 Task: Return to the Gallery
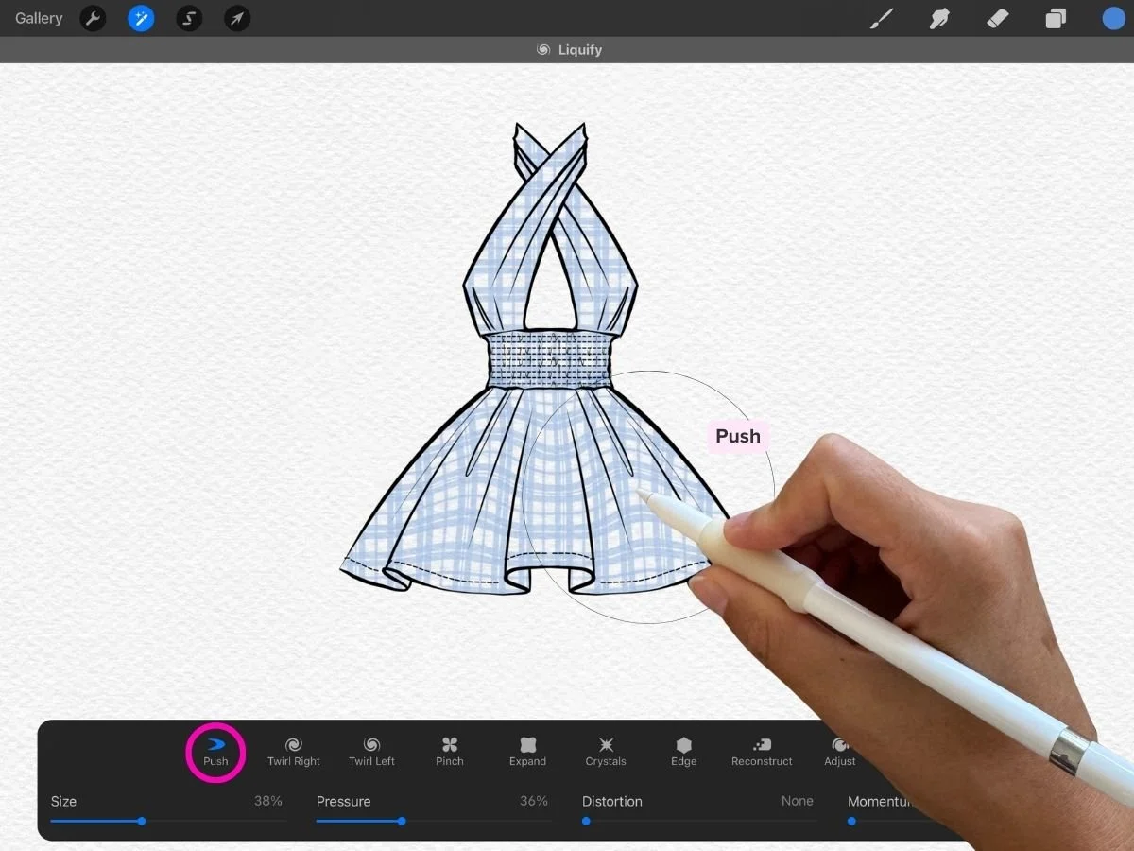click(x=38, y=18)
